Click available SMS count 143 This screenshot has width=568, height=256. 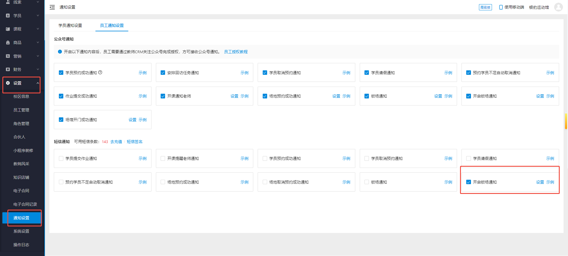(105, 142)
